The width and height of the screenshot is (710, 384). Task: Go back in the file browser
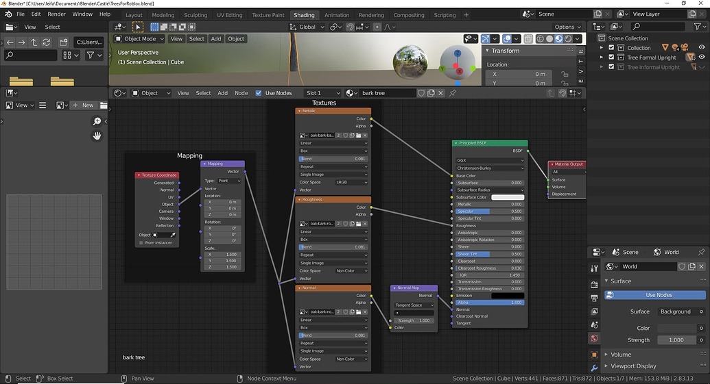point(10,42)
